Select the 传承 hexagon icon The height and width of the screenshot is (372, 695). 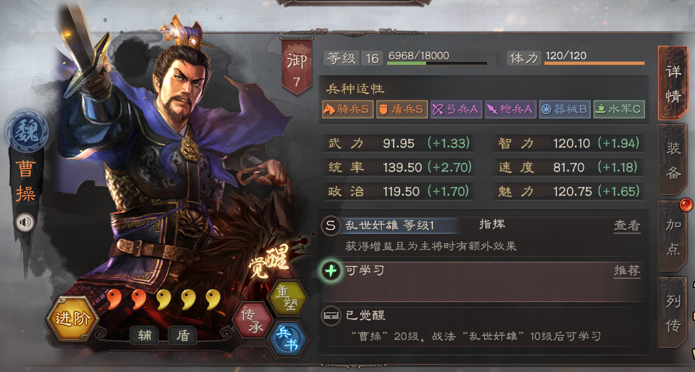tap(253, 321)
